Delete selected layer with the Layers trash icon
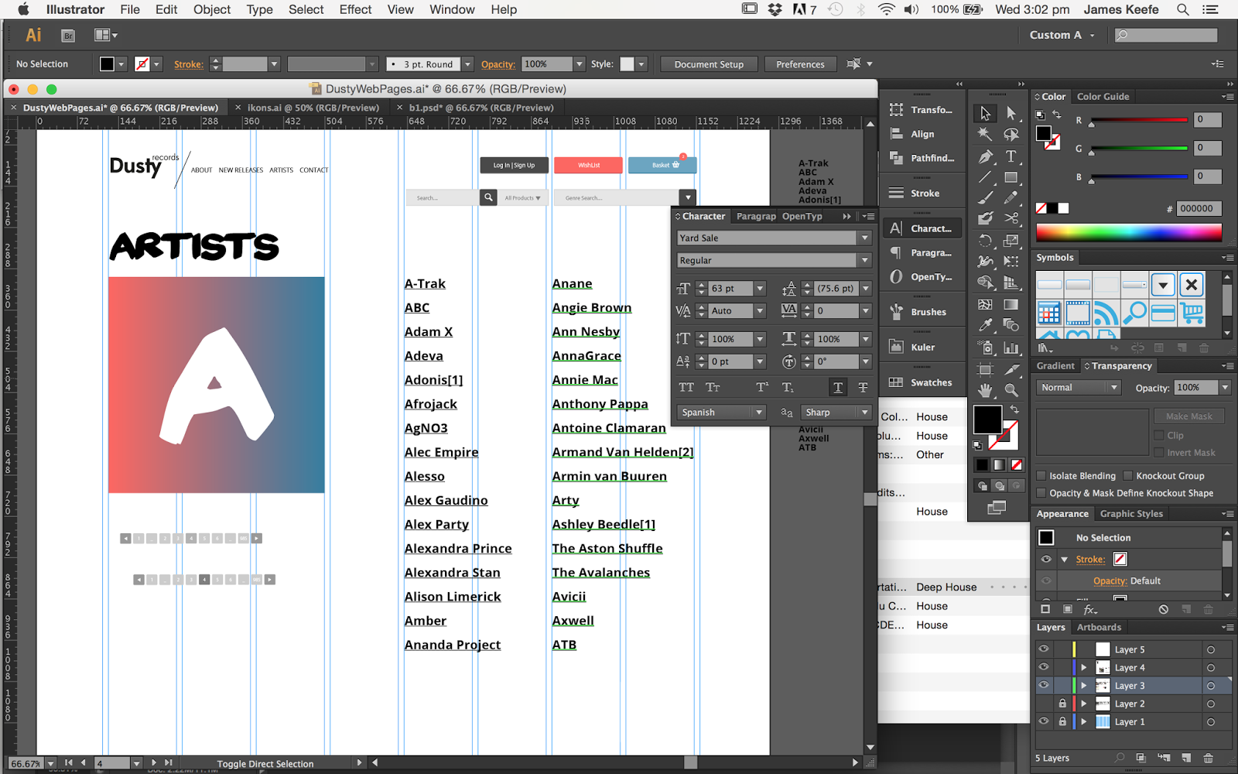This screenshot has width=1238, height=774. coord(1209,758)
